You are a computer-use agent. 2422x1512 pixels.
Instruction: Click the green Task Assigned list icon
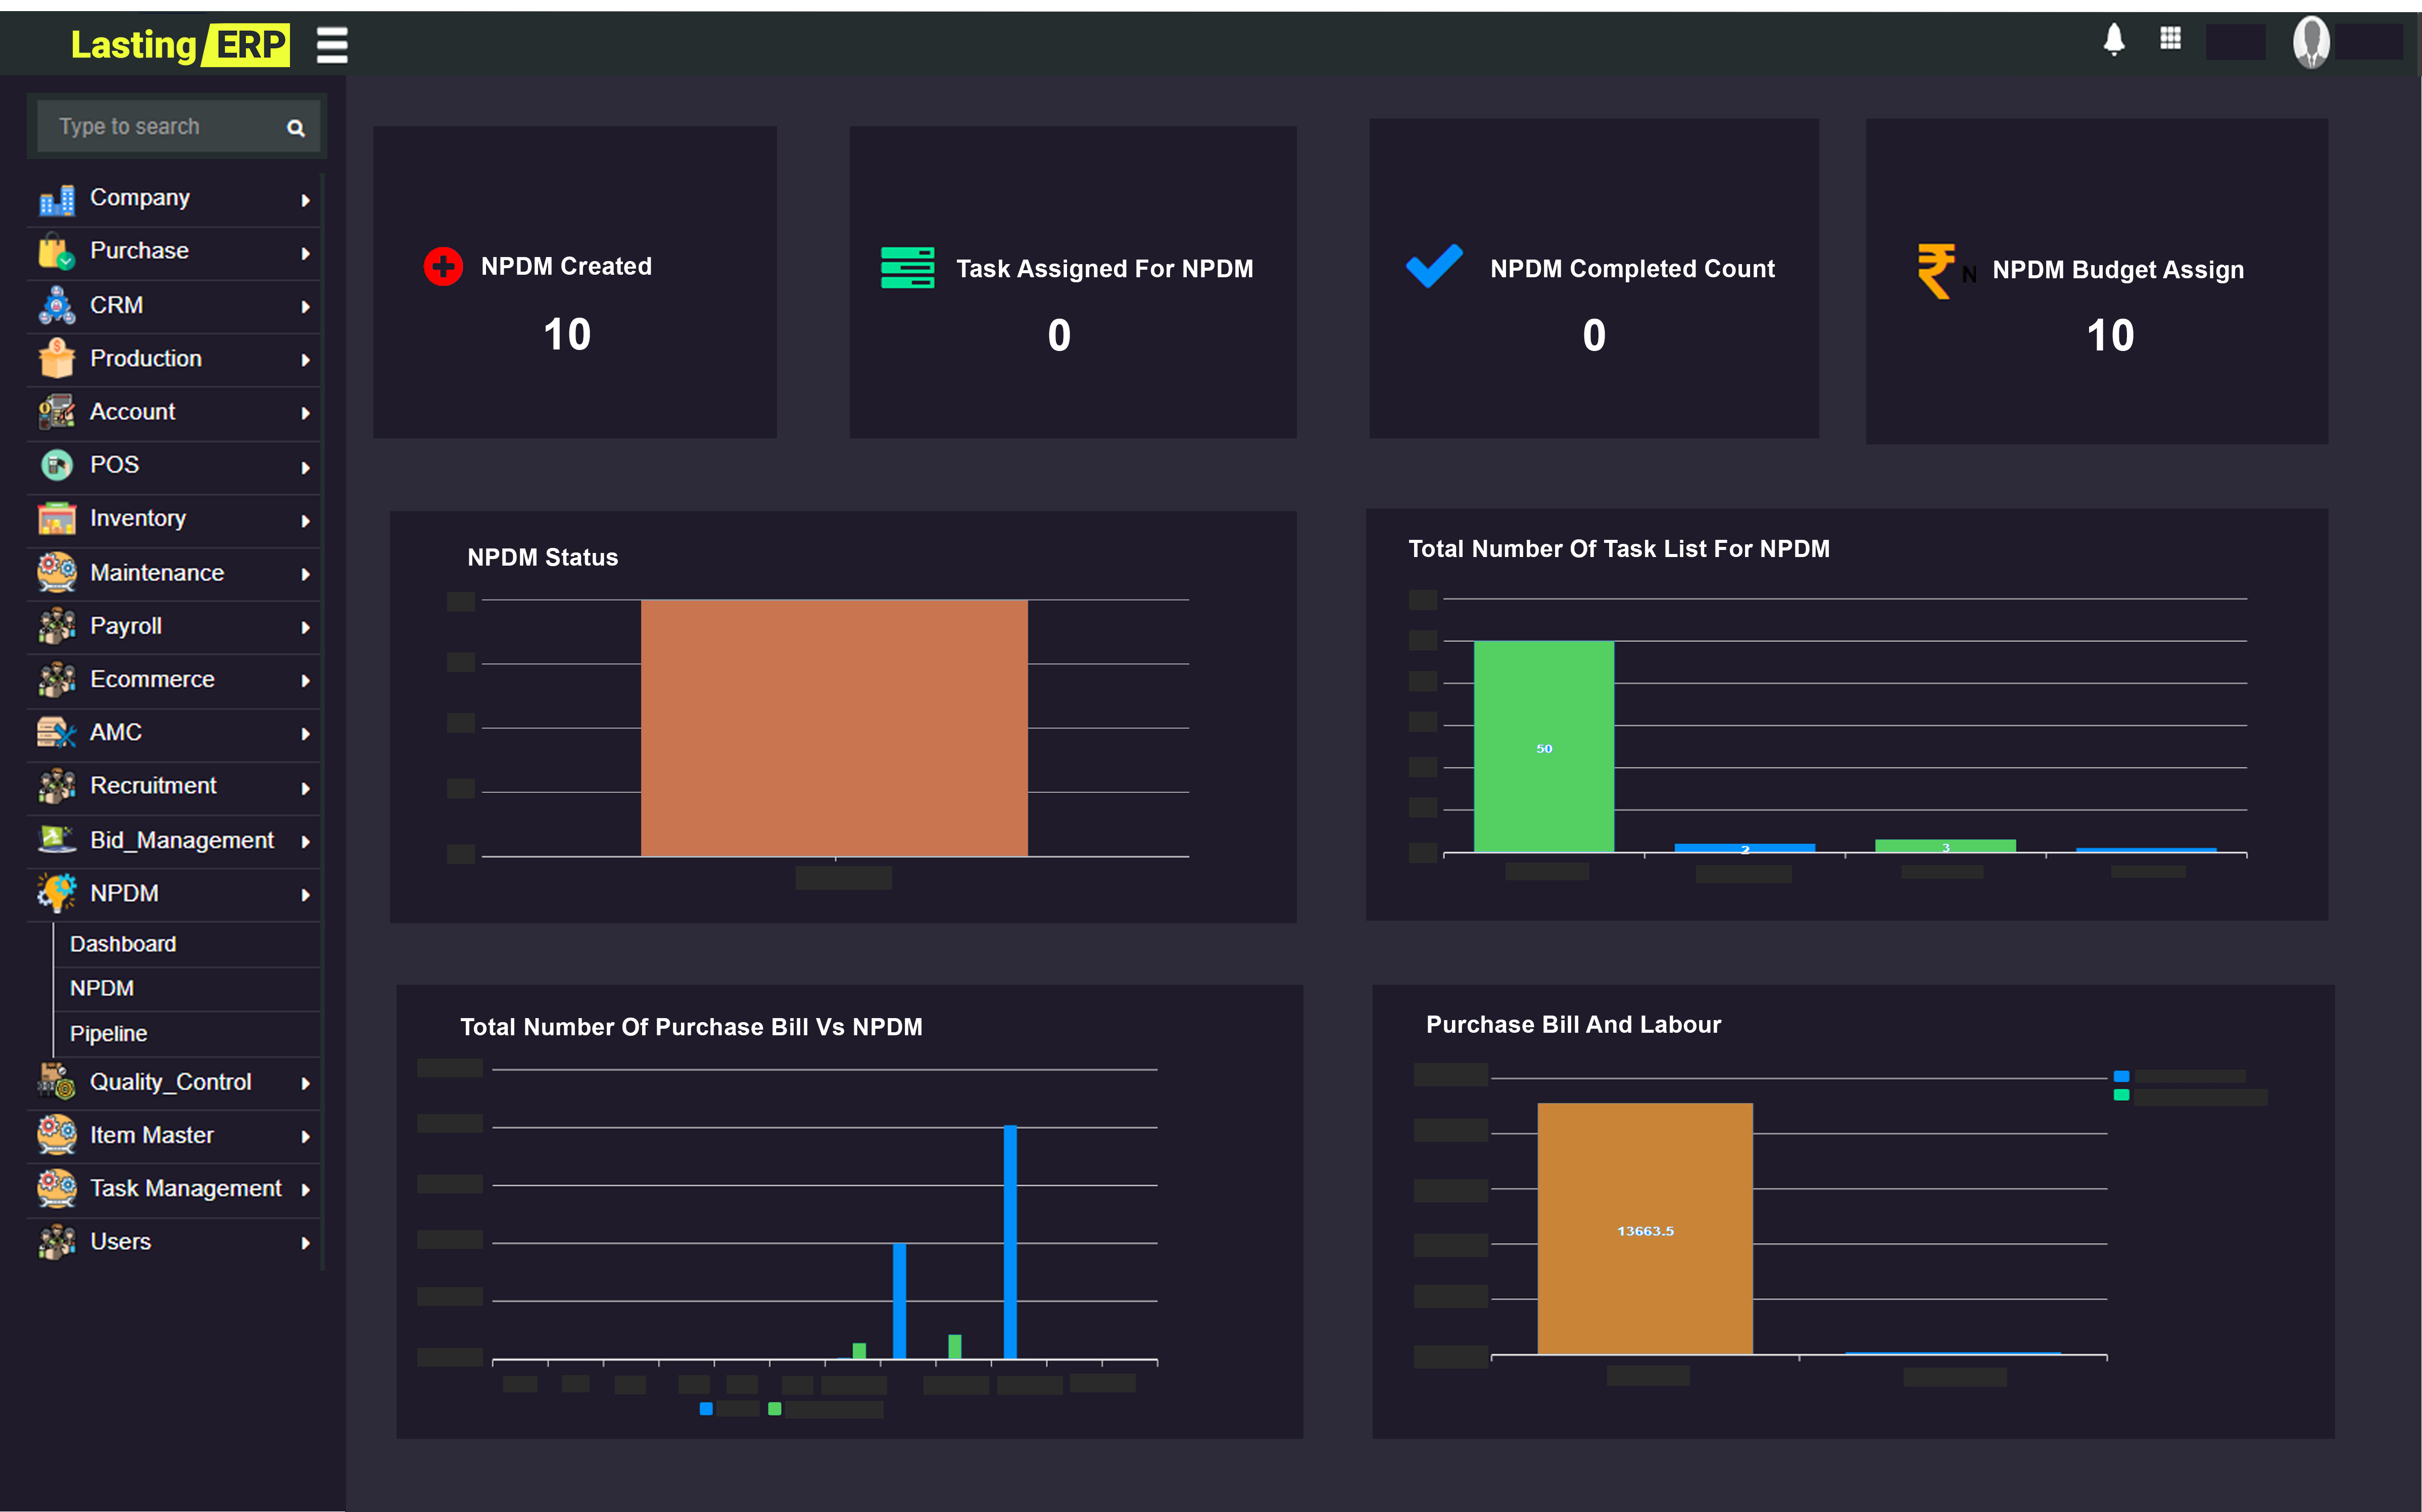(x=907, y=268)
